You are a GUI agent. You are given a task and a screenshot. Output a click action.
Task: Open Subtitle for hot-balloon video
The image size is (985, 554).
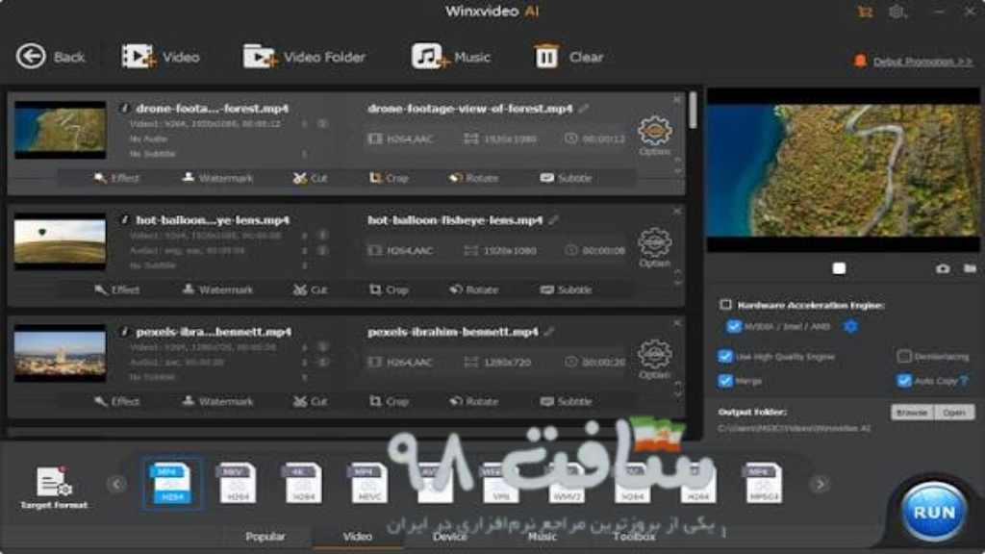(566, 290)
